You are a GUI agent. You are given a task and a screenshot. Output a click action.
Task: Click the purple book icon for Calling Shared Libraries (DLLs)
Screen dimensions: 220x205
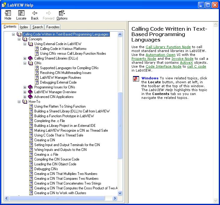tap(30, 58)
